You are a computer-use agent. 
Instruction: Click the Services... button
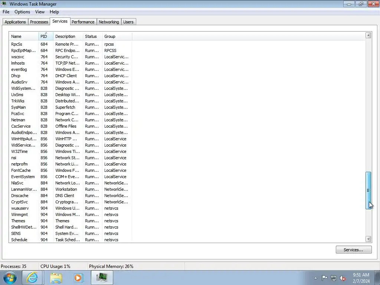[x=353, y=250]
